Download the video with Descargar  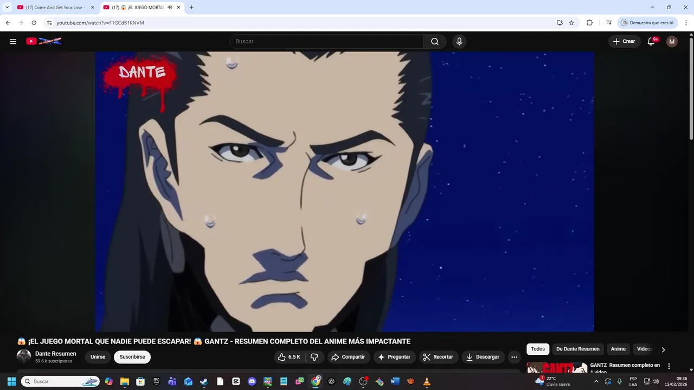coord(483,357)
